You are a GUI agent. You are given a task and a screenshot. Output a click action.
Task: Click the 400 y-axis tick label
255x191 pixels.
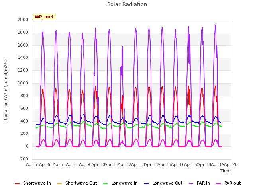[x=24, y=121]
